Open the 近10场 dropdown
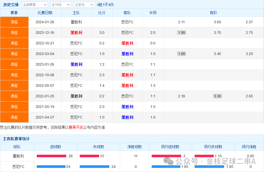Image resolution: width=264 pixels, height=172 pixels. (61, 5)
